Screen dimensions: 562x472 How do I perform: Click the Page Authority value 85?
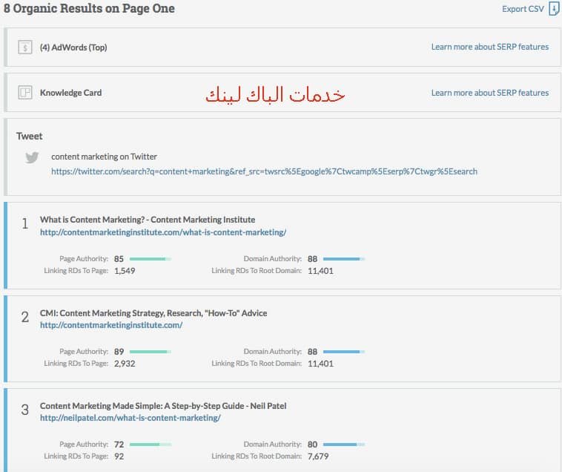pyautogui.click(x=119, y=259)
